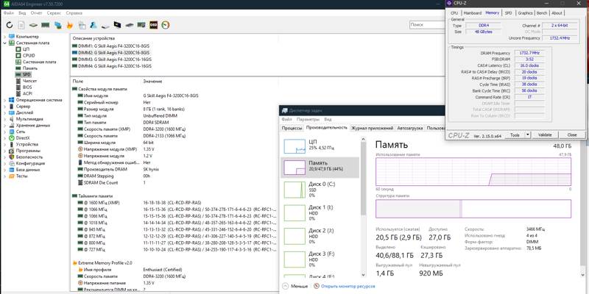589x294 pixels.
Task: Expand the Сервер tree node
Action: pyautogui.click(x=5, y=107)
